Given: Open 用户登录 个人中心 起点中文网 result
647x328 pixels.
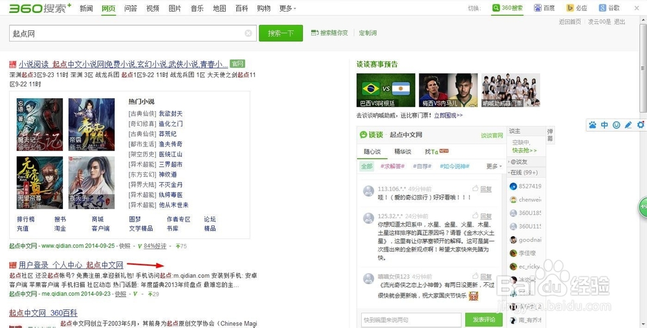Looking at the screenshot, I should 71,265.
